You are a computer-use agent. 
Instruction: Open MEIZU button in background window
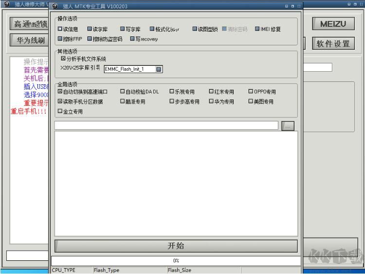pyautogui.click(x=333, y=23)
